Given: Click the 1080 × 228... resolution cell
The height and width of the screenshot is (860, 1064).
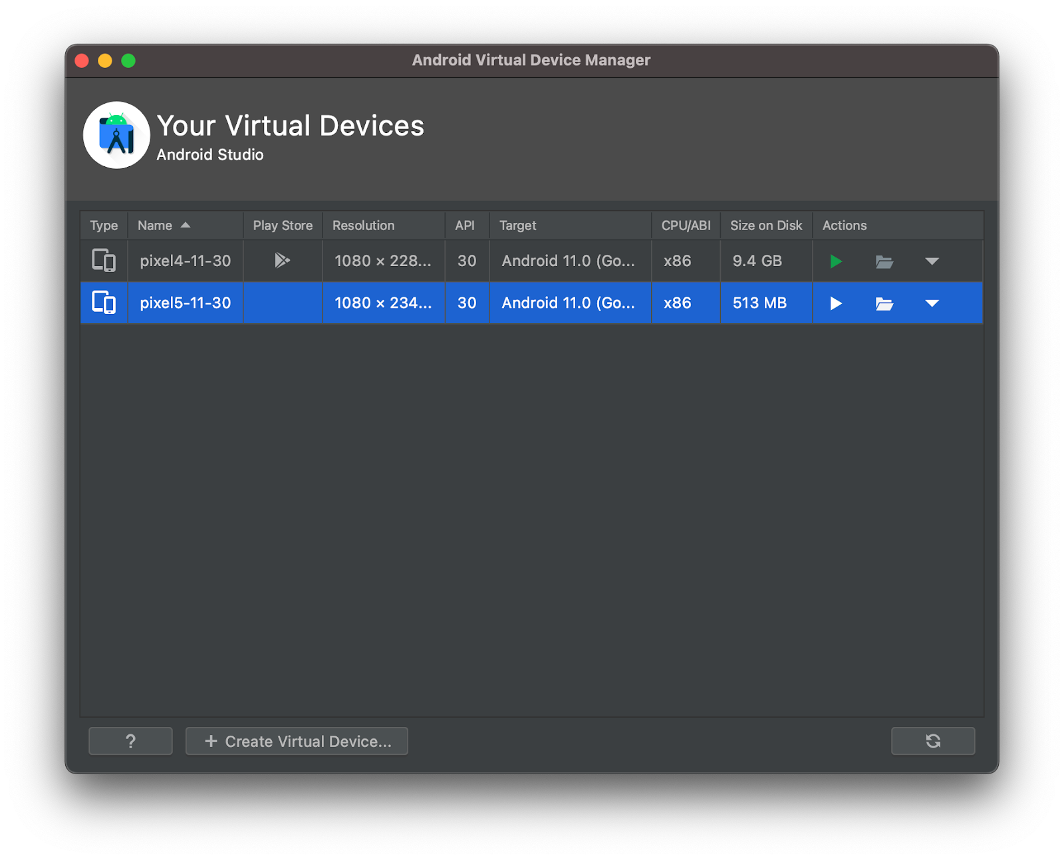Looking at the screenshot, I should pyautogui.click(x=383, y=261).
